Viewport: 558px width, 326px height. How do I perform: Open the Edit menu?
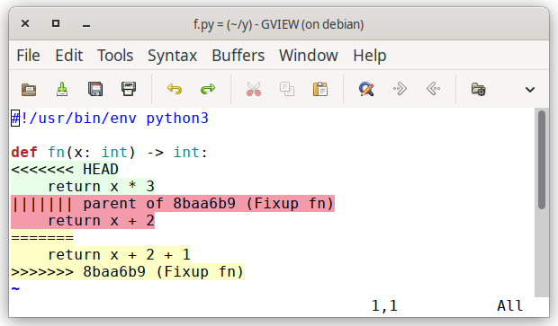coord(68,56)
